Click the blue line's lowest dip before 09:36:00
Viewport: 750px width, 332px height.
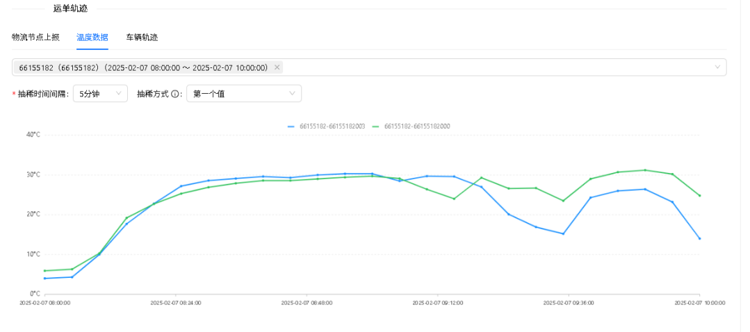[563, 233]
